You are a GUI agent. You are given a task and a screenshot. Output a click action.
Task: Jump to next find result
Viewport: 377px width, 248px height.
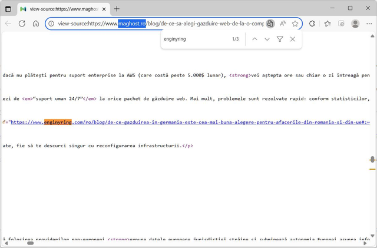pos(267,39)
